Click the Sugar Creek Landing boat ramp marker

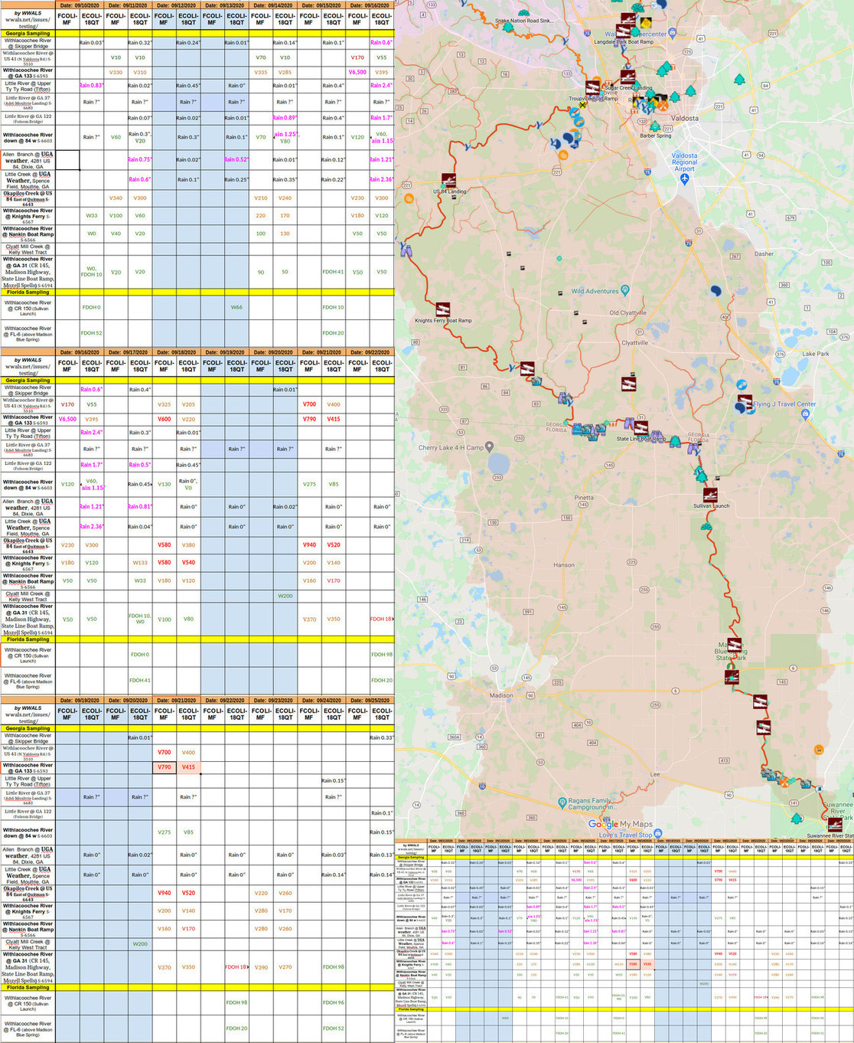click(628, 77)
